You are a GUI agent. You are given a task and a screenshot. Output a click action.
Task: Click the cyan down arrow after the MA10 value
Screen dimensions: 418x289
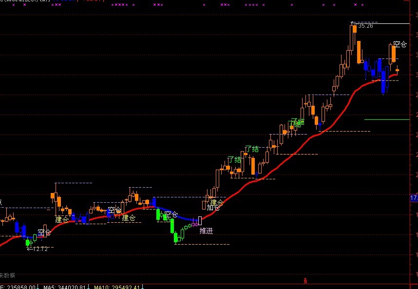[142, 287]
